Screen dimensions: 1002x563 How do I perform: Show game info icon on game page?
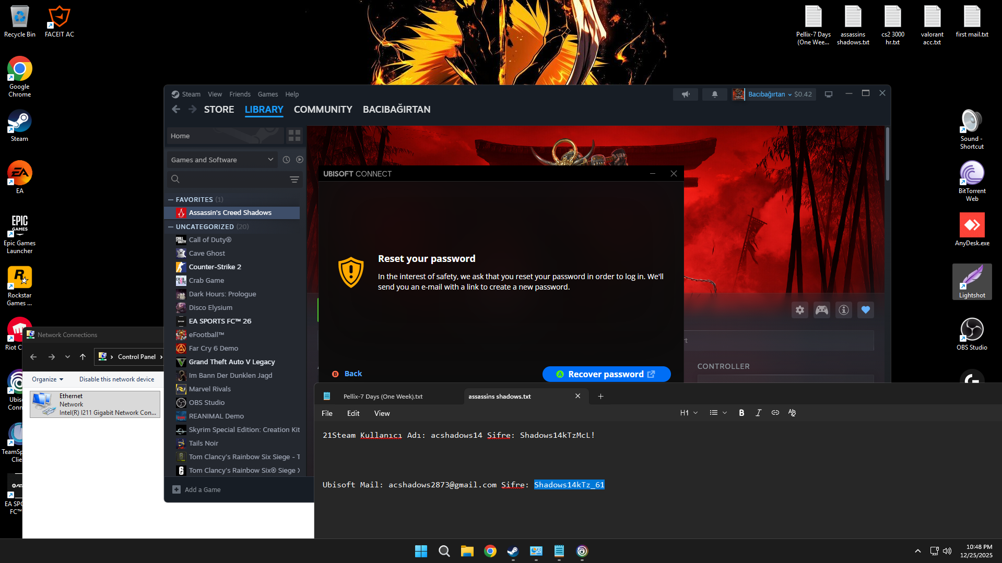[843, 310]
